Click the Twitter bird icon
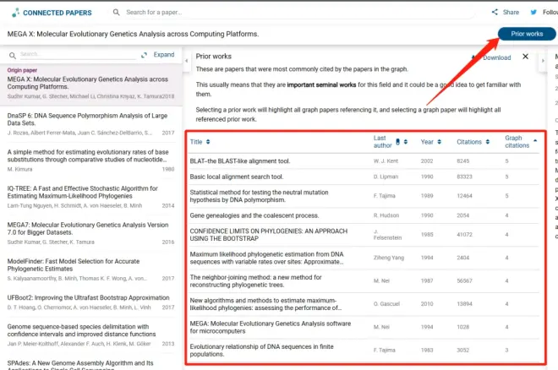Image resolution: width=558 pixels, height=370 pixels. (x=533, y=12)
